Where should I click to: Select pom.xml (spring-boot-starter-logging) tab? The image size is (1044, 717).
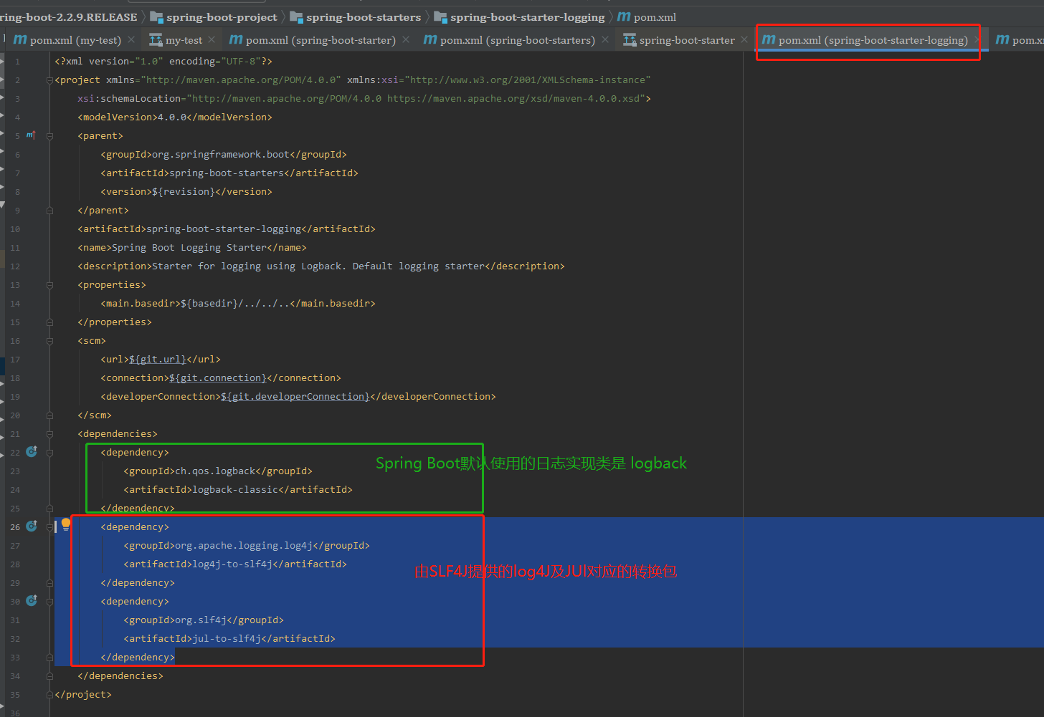[873, 40]
